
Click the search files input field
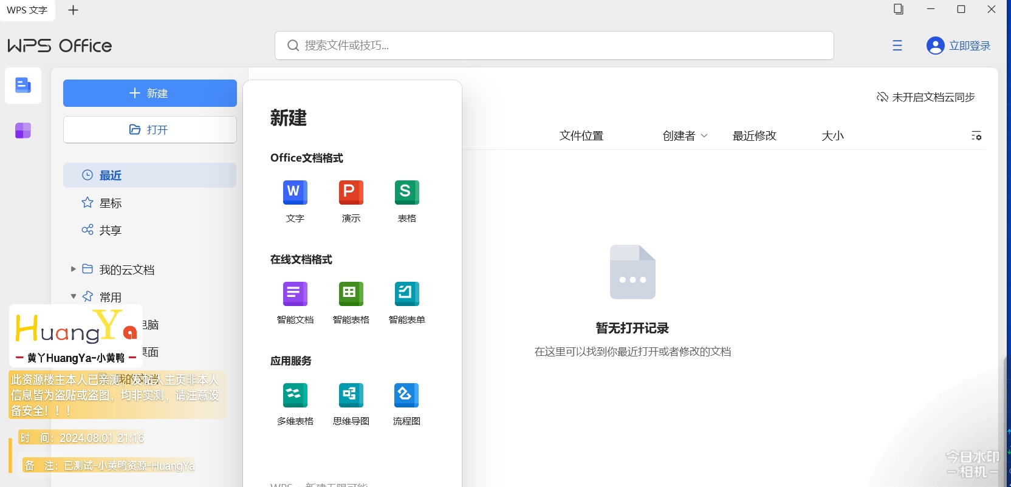click(553, 46)
